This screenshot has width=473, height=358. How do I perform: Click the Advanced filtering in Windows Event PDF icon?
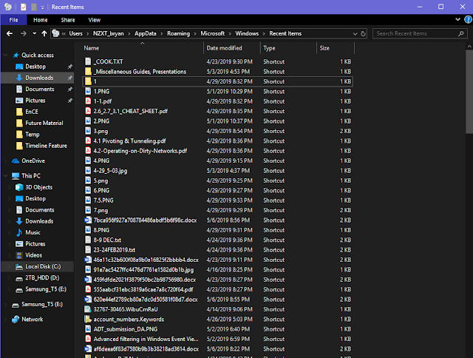[x=88, y=339]
